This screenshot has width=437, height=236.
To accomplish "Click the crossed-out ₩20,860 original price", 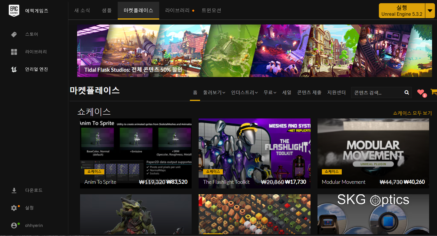I will pos(272,182).
